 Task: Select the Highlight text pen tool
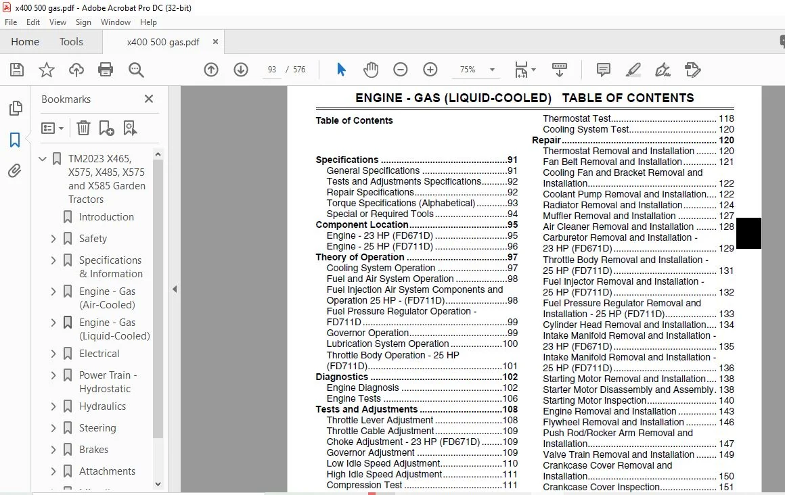pos(633,70)
